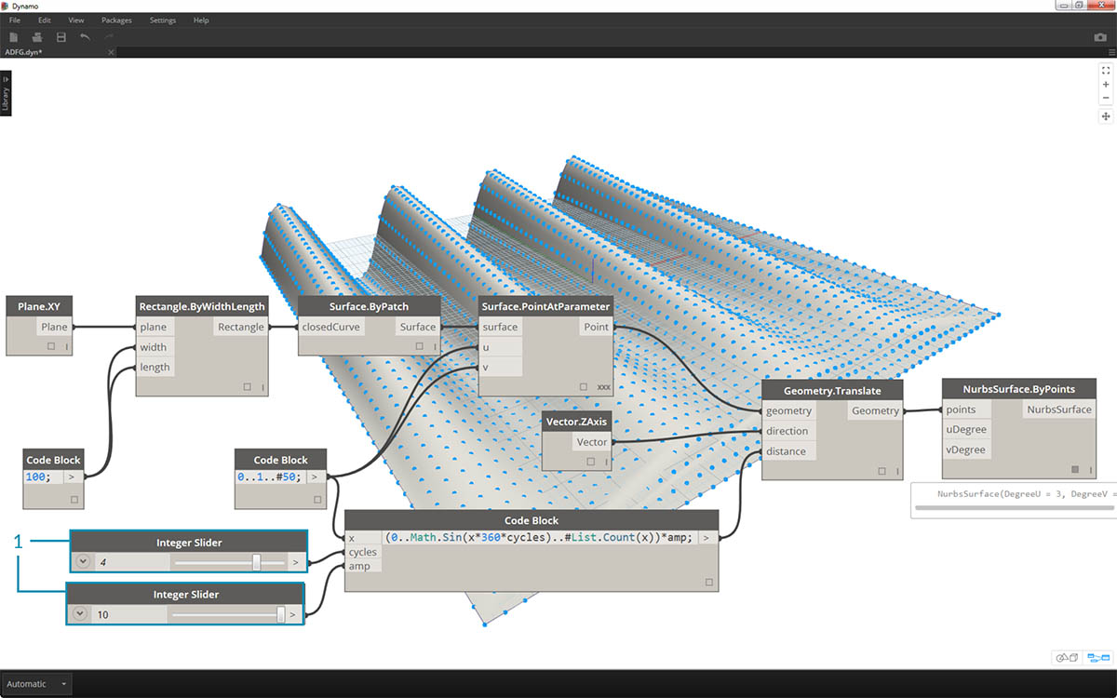This screenshot has height=698, width=1117.
Task: Click the Save toolbar icon
Action: [x=61, y=37]
